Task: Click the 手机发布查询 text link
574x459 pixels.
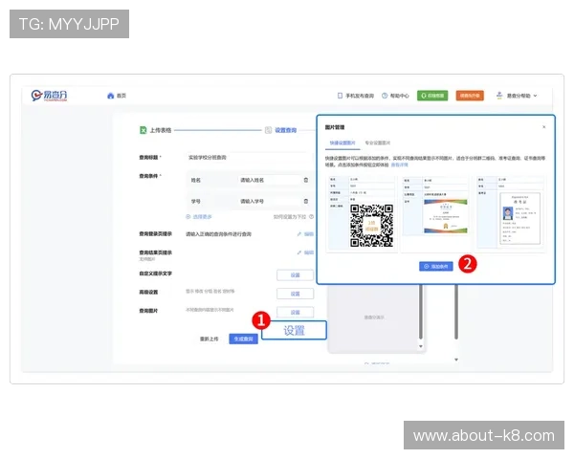Action: coord(360,96)
